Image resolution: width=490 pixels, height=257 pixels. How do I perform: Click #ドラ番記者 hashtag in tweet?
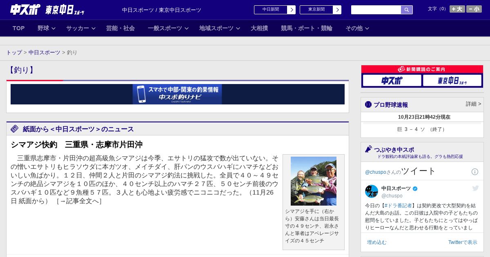point(398,206)
